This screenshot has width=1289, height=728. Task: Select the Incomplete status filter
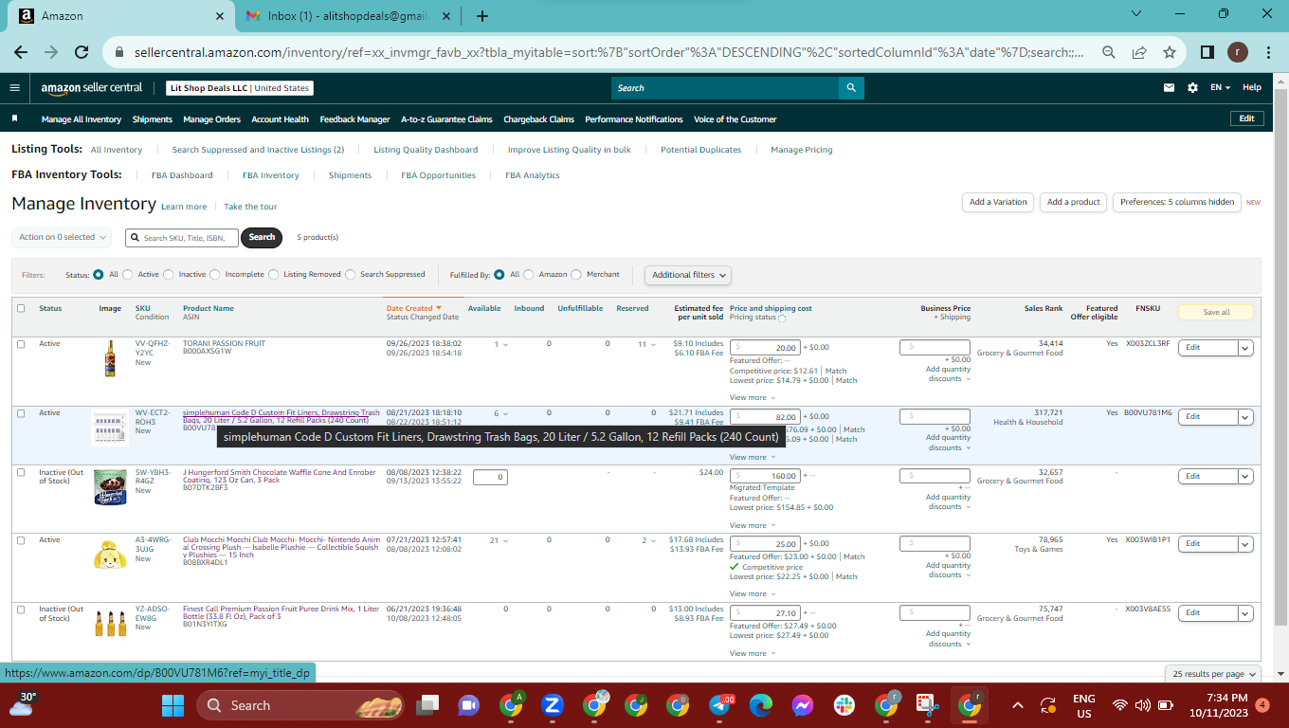tap(215, 275)
